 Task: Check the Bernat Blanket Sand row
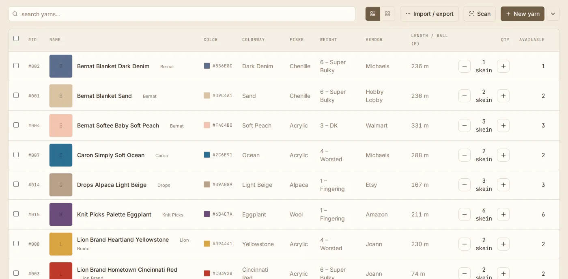tap(16, 95)
